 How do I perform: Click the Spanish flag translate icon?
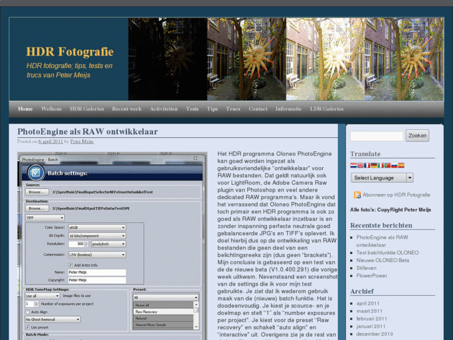pyautogui.click(x=401, y=165)
